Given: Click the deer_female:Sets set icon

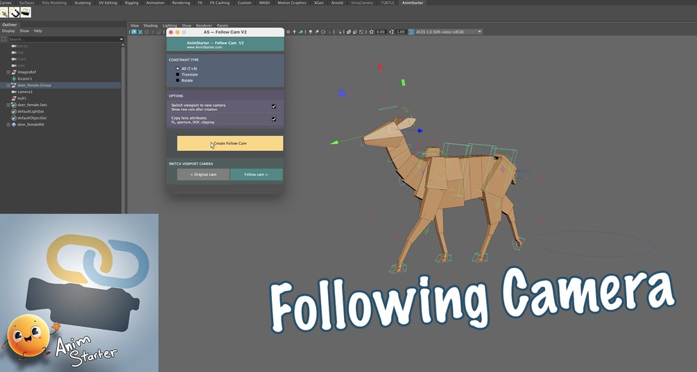Looking at the screenshot, I should pos(14,105).
